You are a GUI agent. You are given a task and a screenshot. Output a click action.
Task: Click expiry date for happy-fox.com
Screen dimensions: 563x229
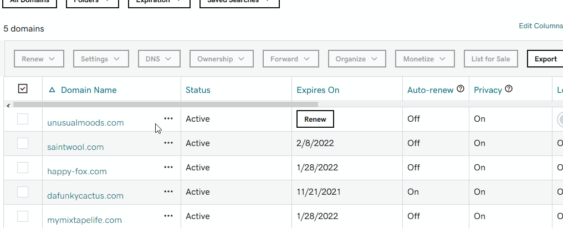(317, 168)
